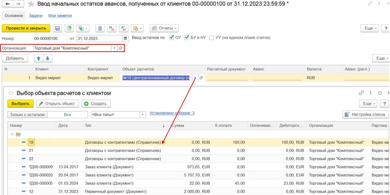Move row down with the blue arrow
This screenshot has height=195, width=390.
48,59
